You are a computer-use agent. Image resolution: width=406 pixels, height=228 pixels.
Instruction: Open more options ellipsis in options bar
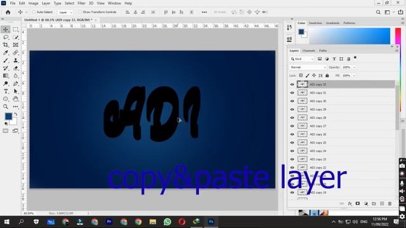(204, 12)
